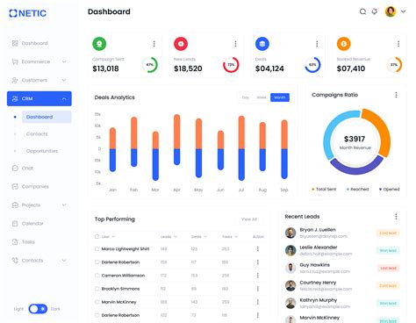Click the Chat icon in sidebar
416x323 pixels.
pos(15,169)
